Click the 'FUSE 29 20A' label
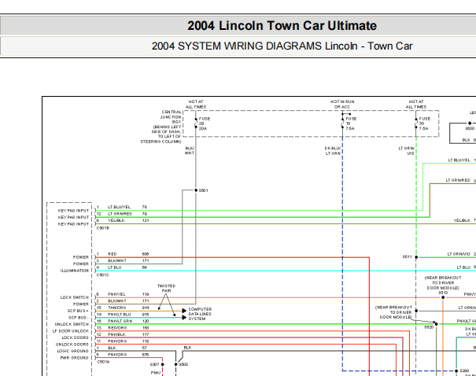Screen dimensions: 476x376 tap(205, 123)
